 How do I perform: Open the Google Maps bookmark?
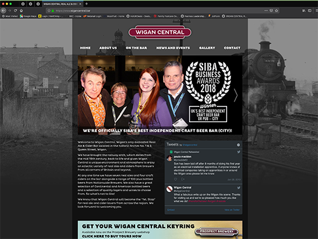[28, 16]
